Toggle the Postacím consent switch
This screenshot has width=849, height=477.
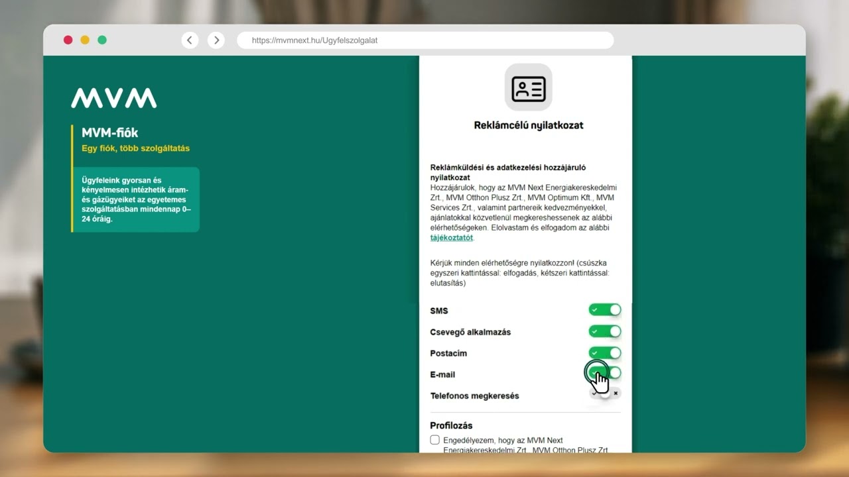pos(605,353)
